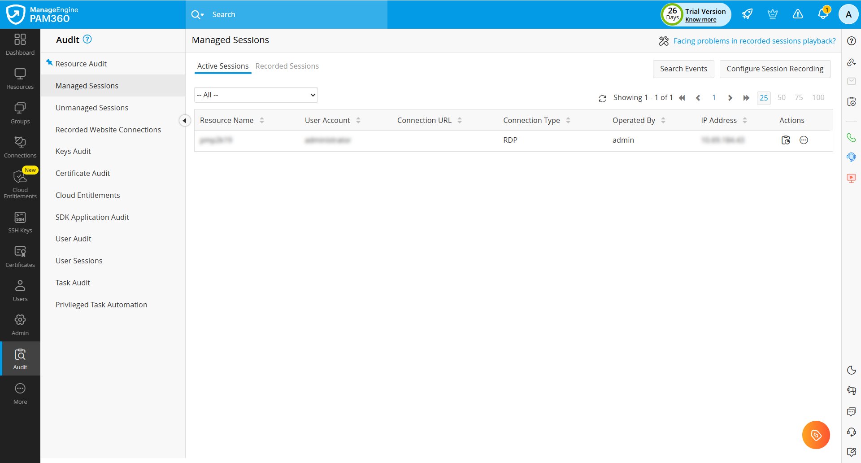Click the Know more trial link
The height and width of the screenshot is (463, 861).
pos(700,20)
